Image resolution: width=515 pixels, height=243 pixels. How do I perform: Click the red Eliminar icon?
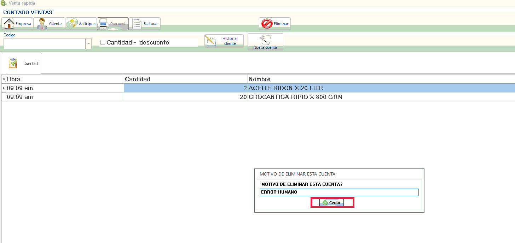tap(267, 24)
